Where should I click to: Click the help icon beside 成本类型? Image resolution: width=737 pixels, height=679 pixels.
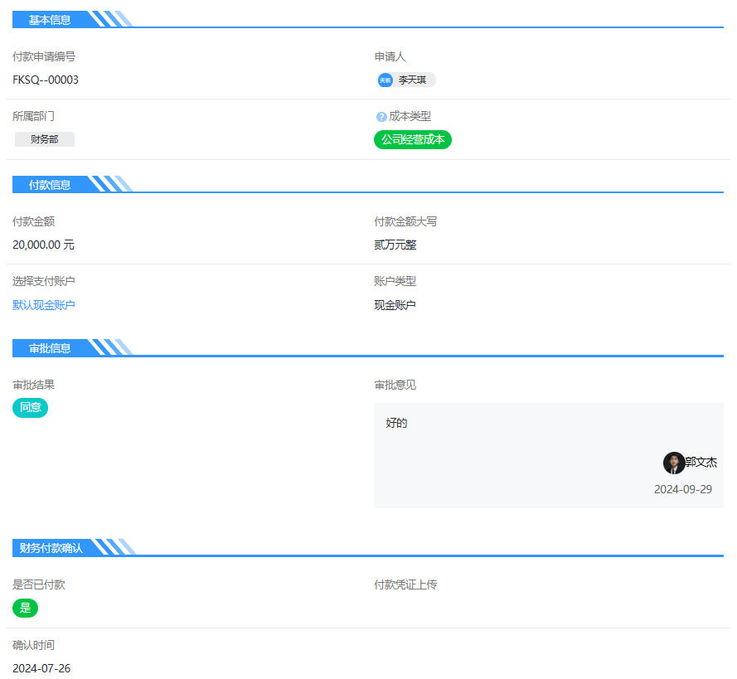tap(381, 117)
